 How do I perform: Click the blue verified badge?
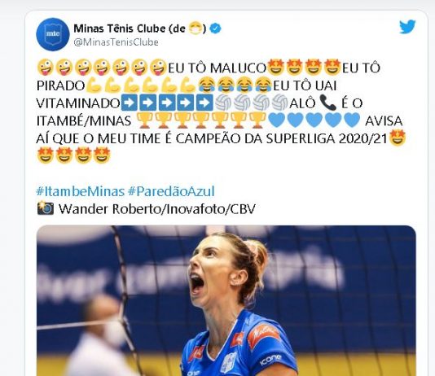point(215,28)
